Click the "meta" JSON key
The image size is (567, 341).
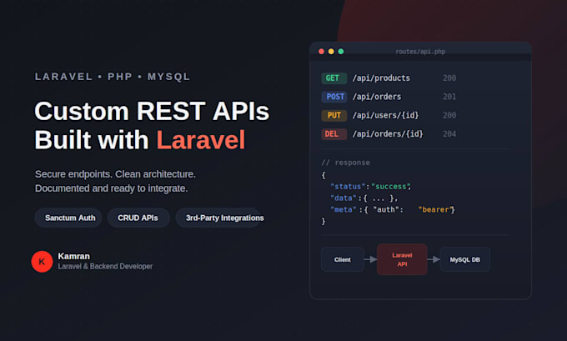[x=344, y=210]
